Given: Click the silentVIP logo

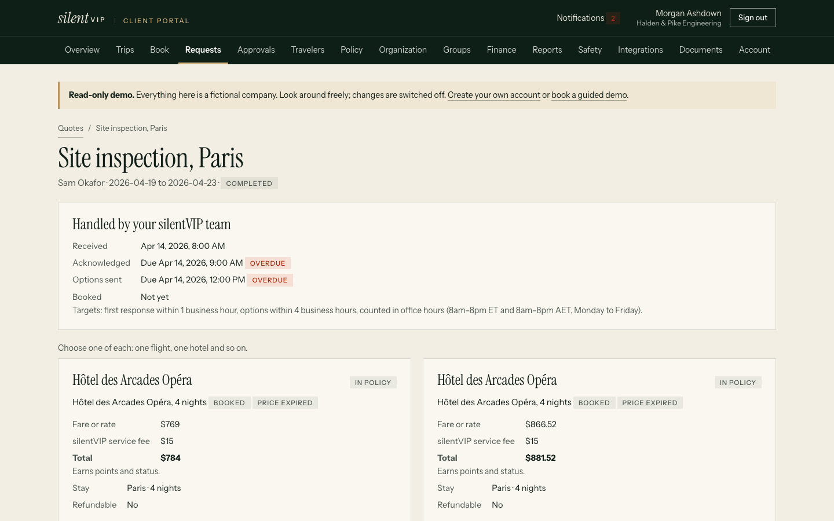Looking at the screenshot, I should [x=82, y=19].
